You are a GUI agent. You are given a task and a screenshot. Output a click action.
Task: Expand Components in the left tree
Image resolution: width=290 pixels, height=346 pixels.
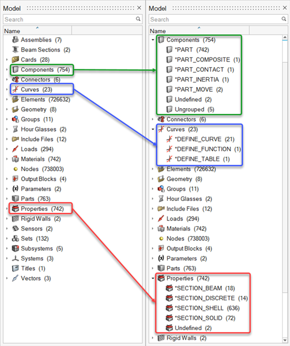tap(7, 70)
